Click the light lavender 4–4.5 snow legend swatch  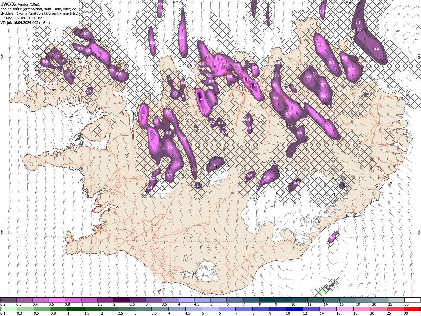pos(186,300)
